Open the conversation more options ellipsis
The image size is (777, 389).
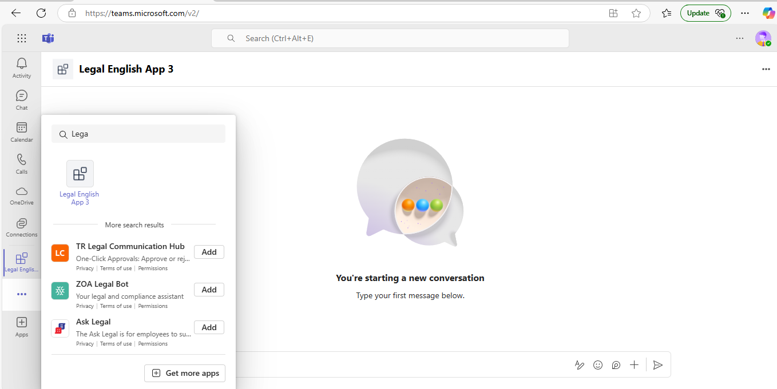click(766, 69)
